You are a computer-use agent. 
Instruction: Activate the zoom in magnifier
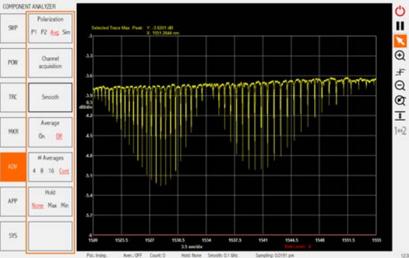(x=400, y=55)
